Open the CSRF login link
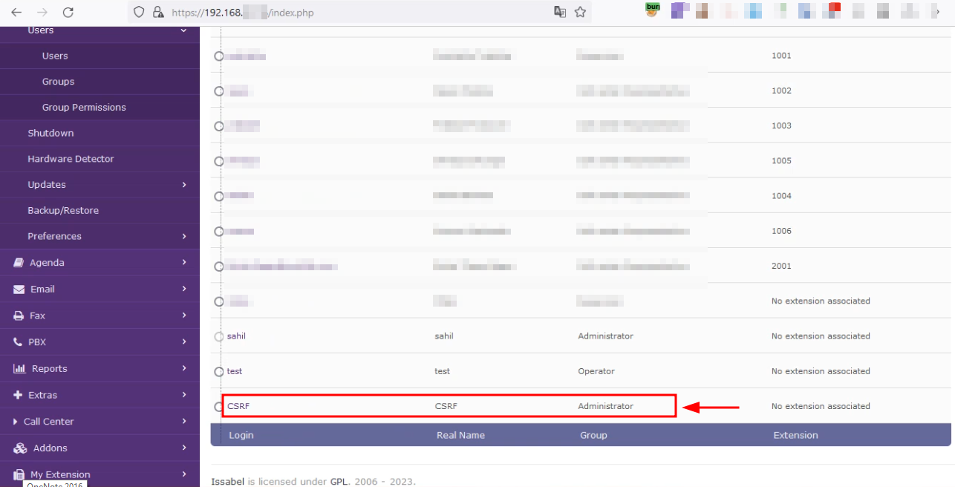The height and width of the screenshot is (487, 955). (238, 406)
